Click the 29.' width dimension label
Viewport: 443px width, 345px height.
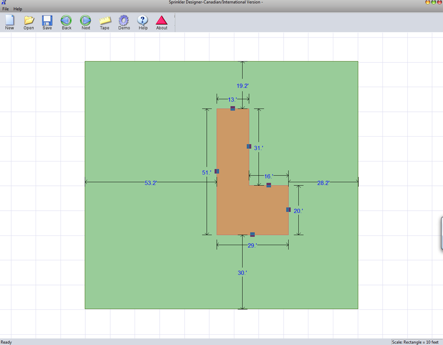click(x=252, y=245)
